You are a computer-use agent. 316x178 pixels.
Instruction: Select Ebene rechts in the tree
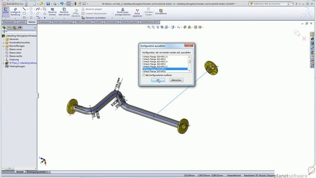click(15, 56)
